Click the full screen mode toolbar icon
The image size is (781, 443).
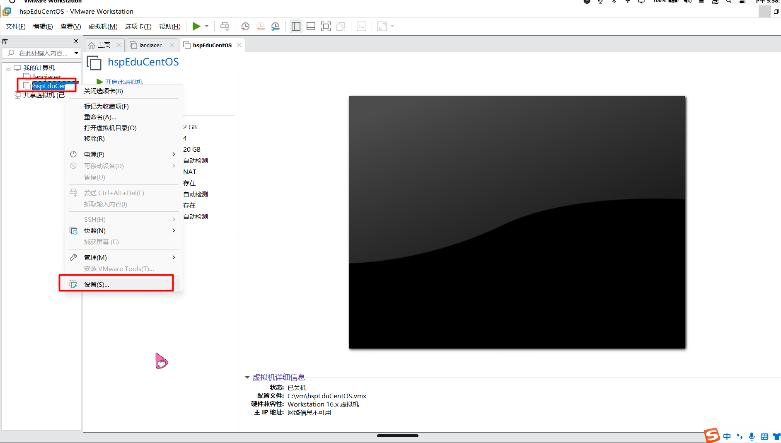click(326, 27)
